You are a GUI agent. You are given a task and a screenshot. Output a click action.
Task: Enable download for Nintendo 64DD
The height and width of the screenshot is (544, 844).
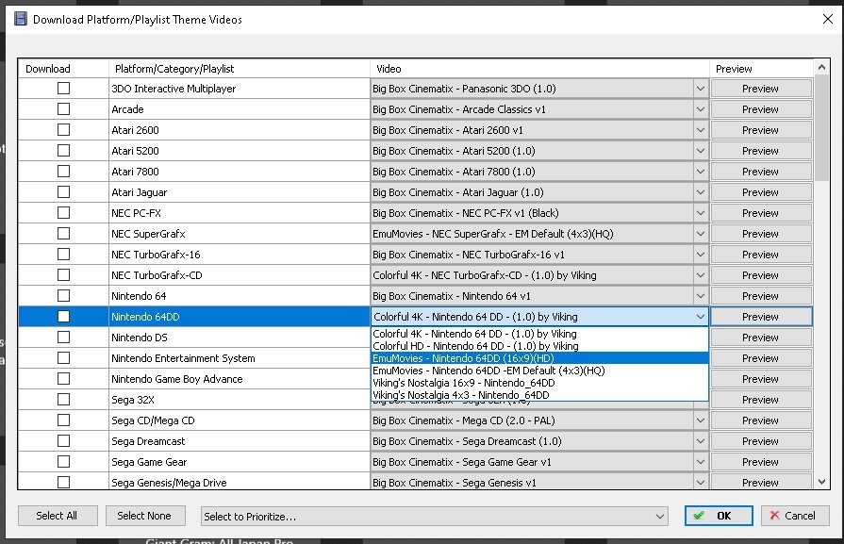[x=63, y=317]
